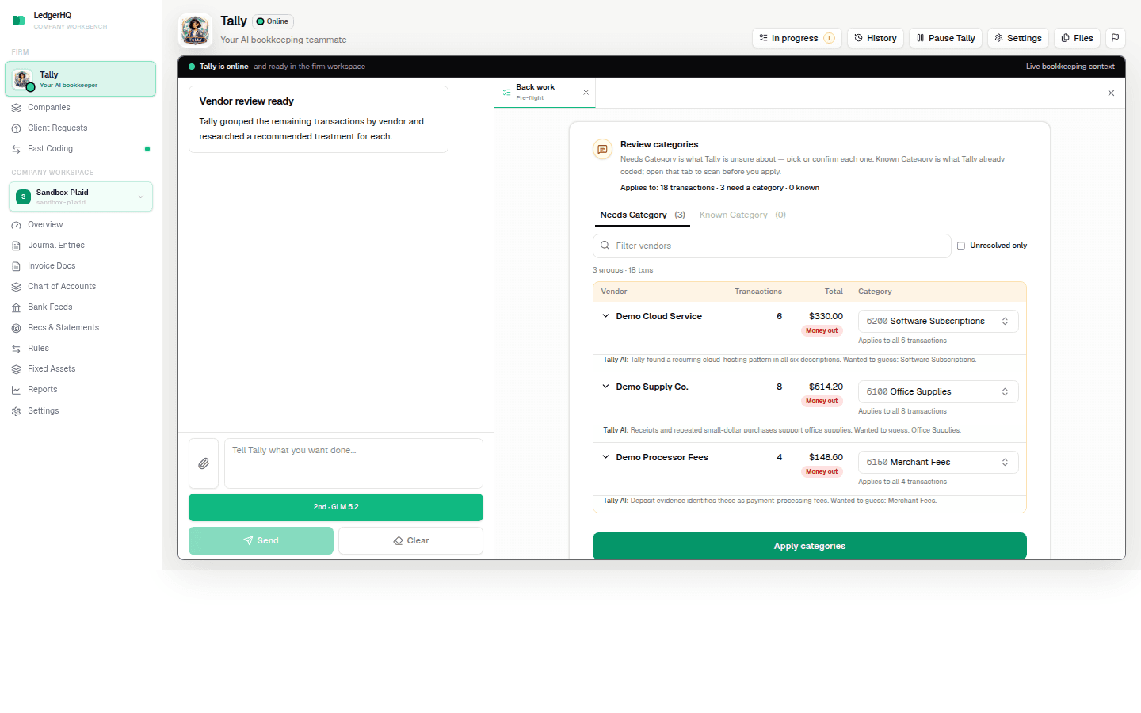This screenshot has width=1141, height=713.
Task: Collapse the Demo Supply Co. row
Action: [605, 387]
